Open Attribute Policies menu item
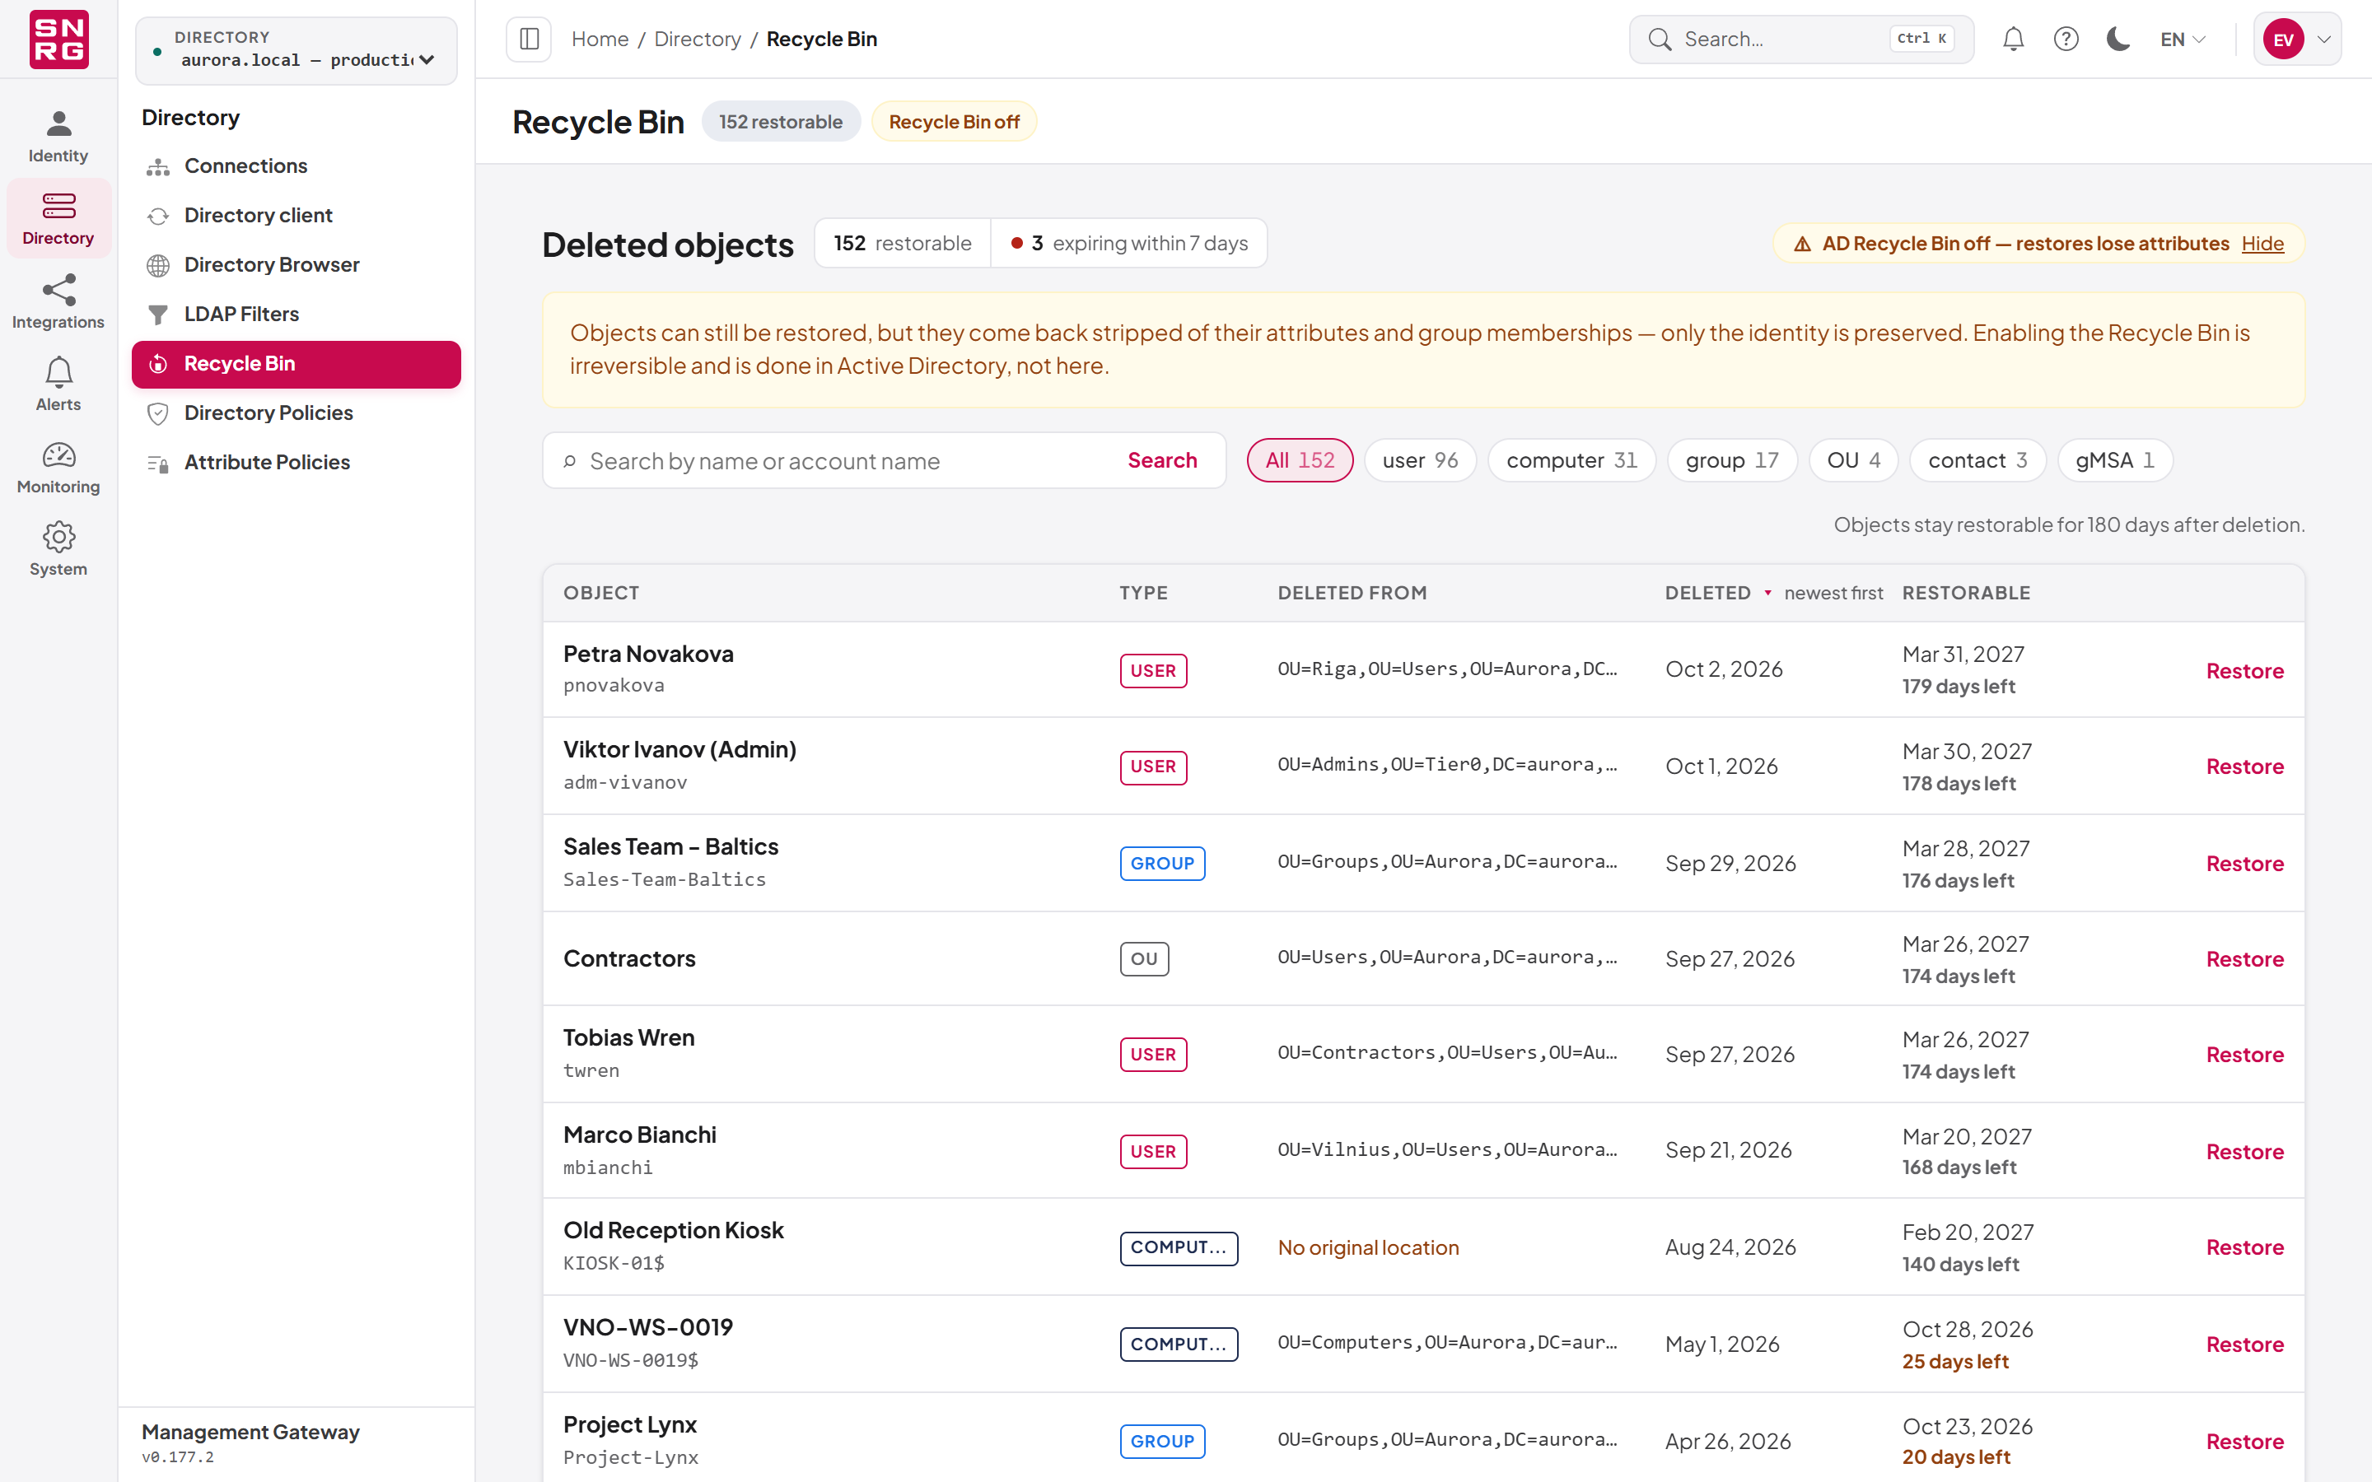Screen dimensions: 2372x1482 point(296,462)
